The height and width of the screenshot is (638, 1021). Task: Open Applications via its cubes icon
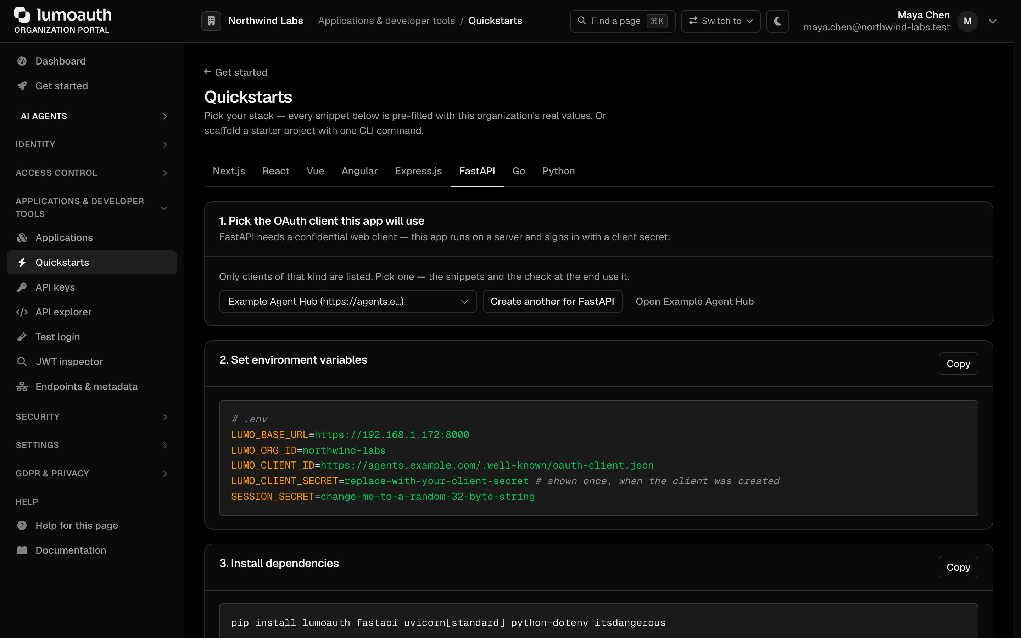pos(22,237)
